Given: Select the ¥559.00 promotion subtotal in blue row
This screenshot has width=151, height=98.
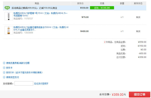Looking at the screenshot, I should (x=84, y=8).
